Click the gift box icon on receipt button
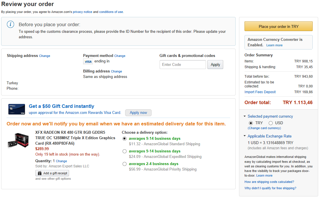 click(39, 173)
